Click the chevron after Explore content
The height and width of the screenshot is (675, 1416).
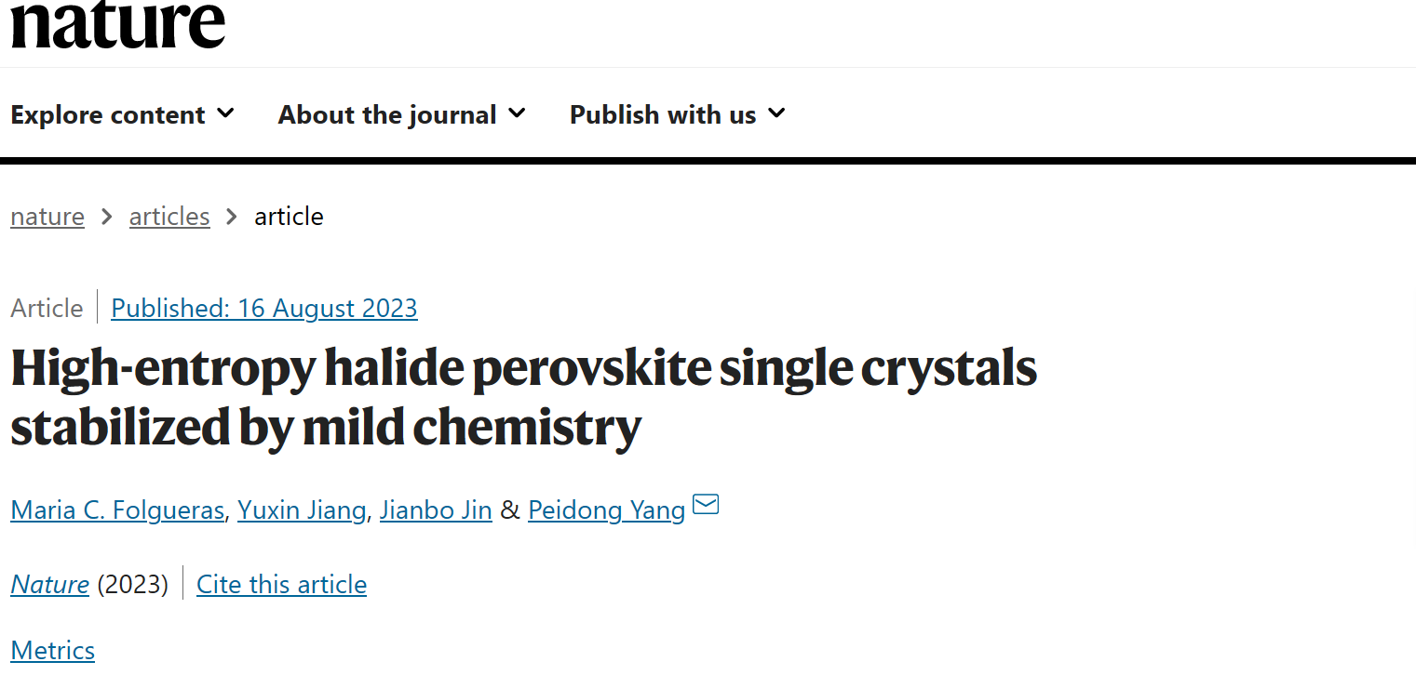coord(225,113)
